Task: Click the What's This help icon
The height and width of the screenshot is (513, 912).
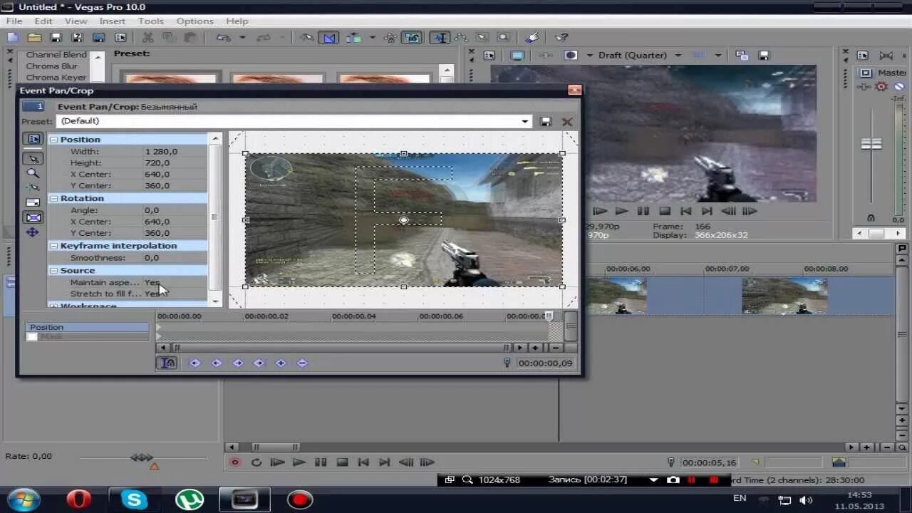Action: [x=561, y=38]
